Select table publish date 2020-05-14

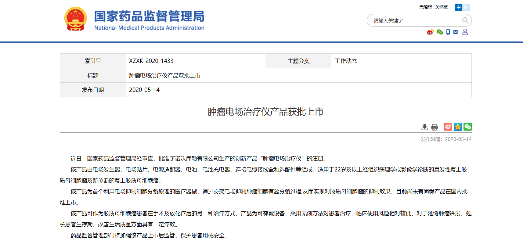144,90
